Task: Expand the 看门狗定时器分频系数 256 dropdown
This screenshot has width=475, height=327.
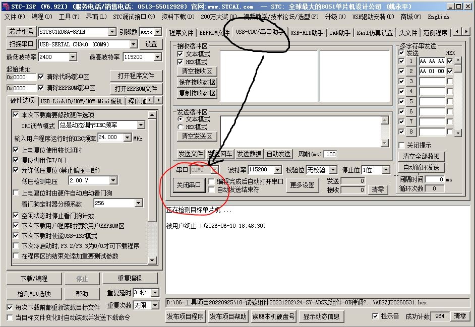Action: pyautogui.click(x=139, y=203)
